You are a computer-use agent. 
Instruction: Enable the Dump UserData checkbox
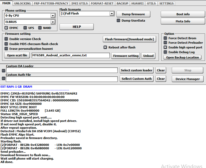point(118,21)
